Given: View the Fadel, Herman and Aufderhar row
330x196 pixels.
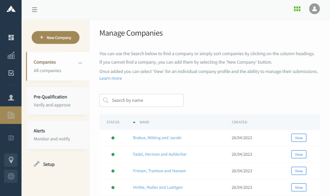Looking at the screenshot, I should click(299, 154).
